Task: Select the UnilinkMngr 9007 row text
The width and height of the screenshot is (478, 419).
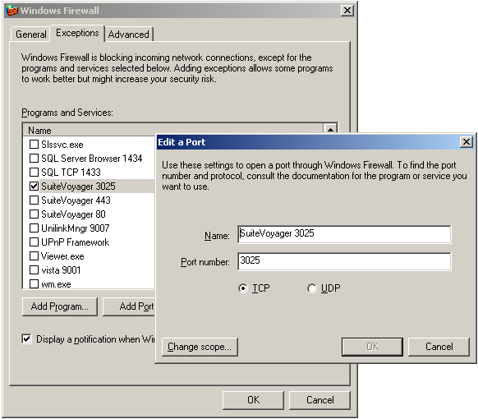Action: 76,228
